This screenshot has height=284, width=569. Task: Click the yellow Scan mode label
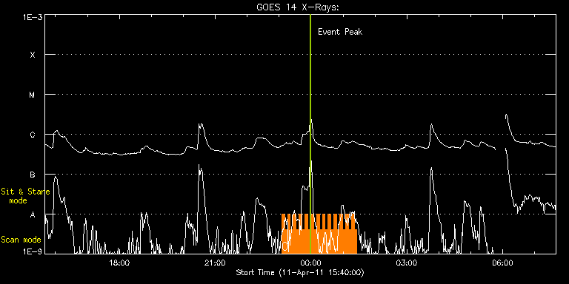21,240
